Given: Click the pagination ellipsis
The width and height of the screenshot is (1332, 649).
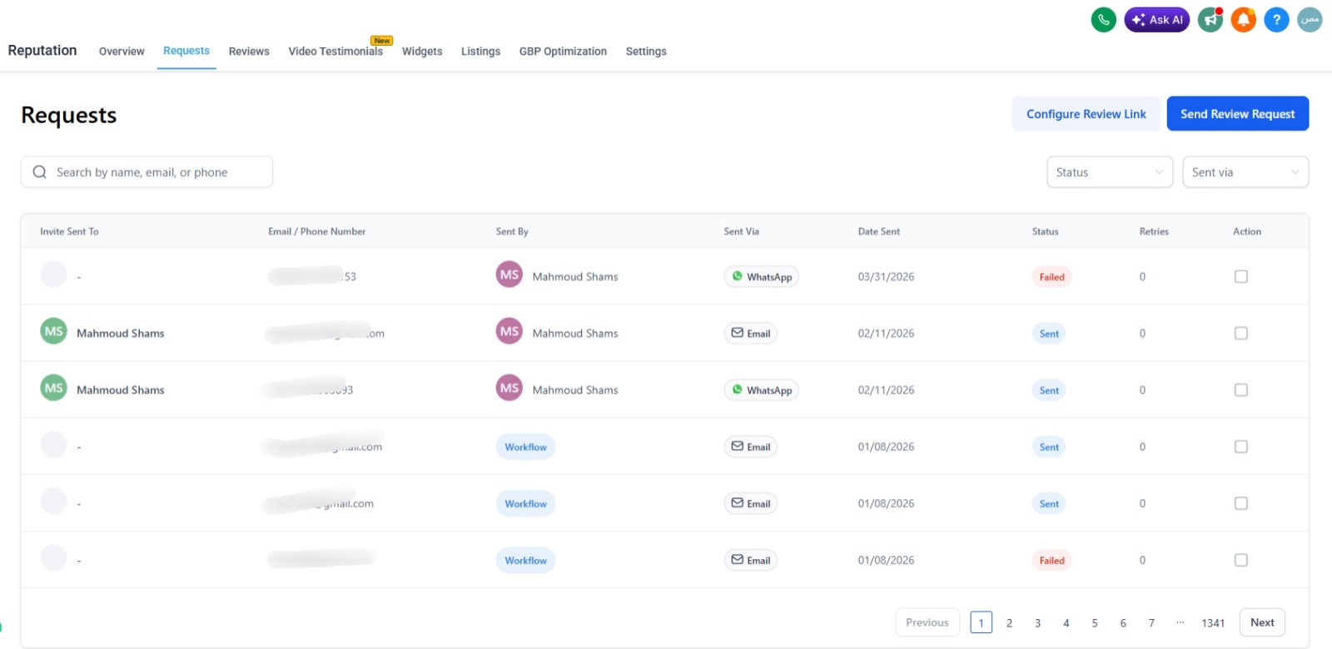Looking at the screenshot, I should pyautogui.click(x=1180, y=622).
